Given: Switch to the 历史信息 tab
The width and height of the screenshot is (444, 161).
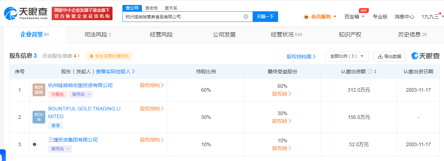Looking at the screenshot, I should click(x=413, y=35).
